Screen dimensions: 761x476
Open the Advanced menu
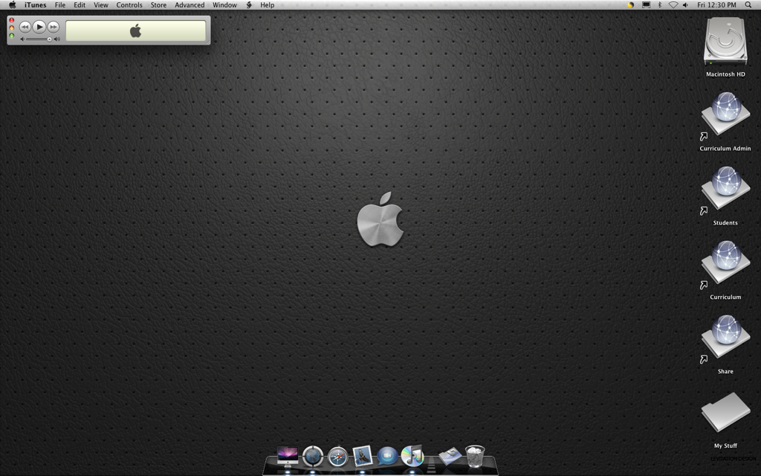[190, 5]
